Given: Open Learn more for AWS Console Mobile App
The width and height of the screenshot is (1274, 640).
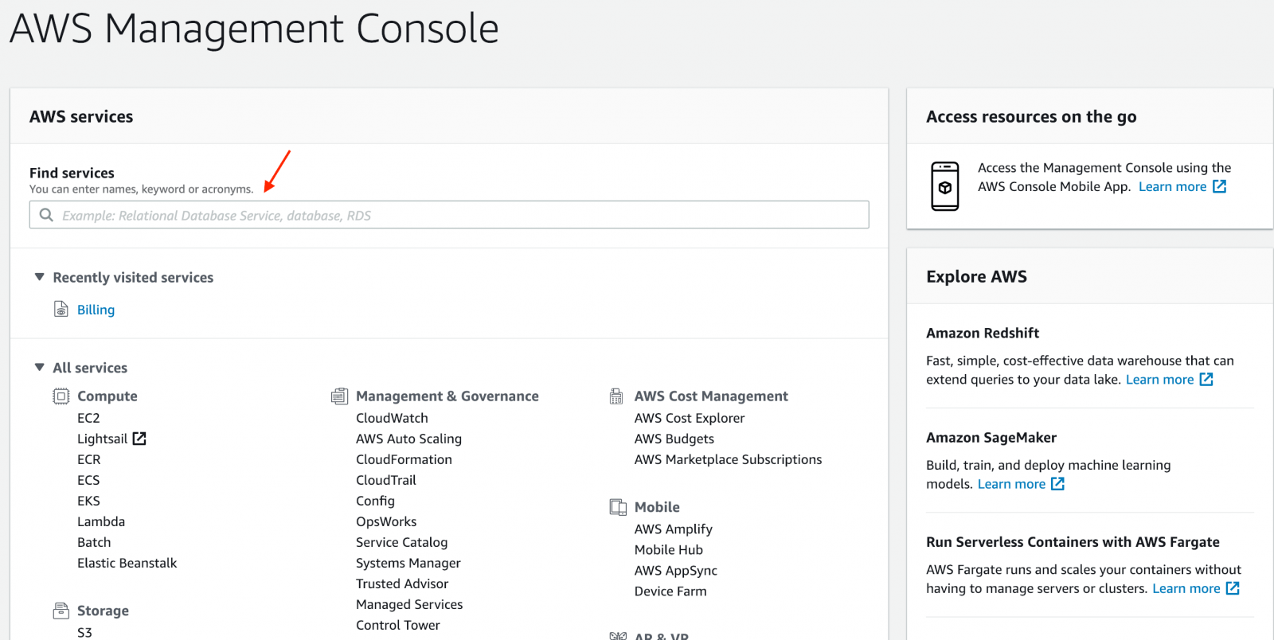Looking at the screenshot, I should click(1172, 186).
